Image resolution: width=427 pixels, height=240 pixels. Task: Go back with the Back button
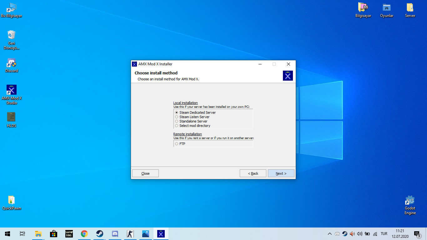[x=253, y=173]
